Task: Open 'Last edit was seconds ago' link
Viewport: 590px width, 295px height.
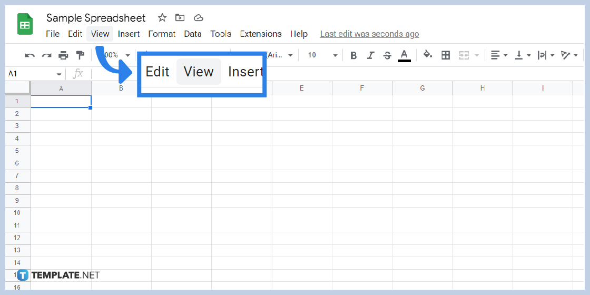Action: click(369, 34)
